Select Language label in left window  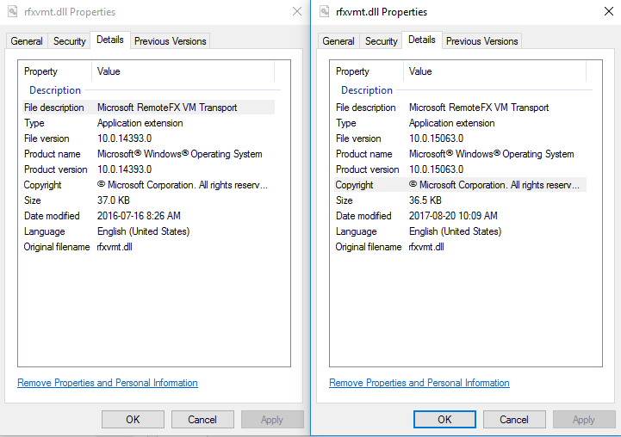coord(45,231)
